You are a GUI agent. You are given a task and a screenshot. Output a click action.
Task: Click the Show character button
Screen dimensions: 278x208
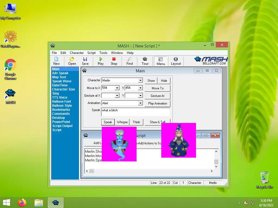151,81
